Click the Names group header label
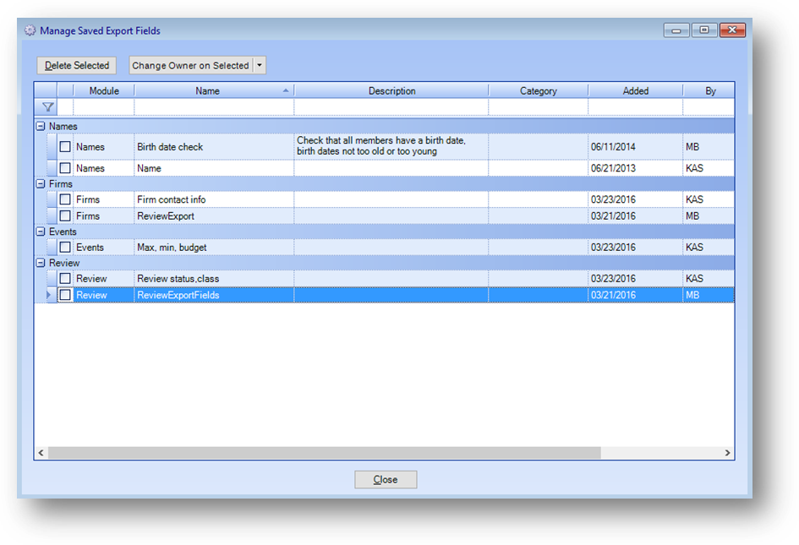799x545 pixels. [63, 126]
